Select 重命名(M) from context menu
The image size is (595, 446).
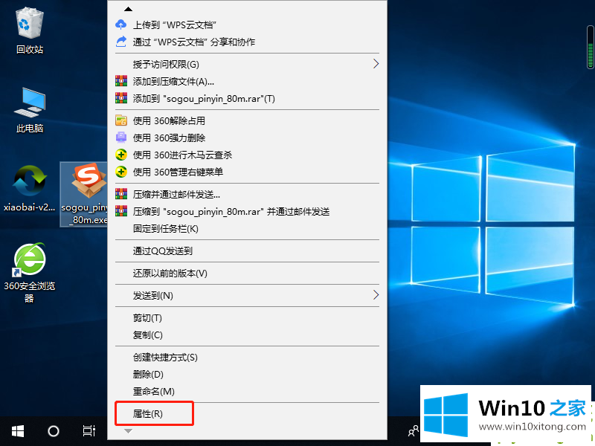pyautogui.click(x=248, y=392)
